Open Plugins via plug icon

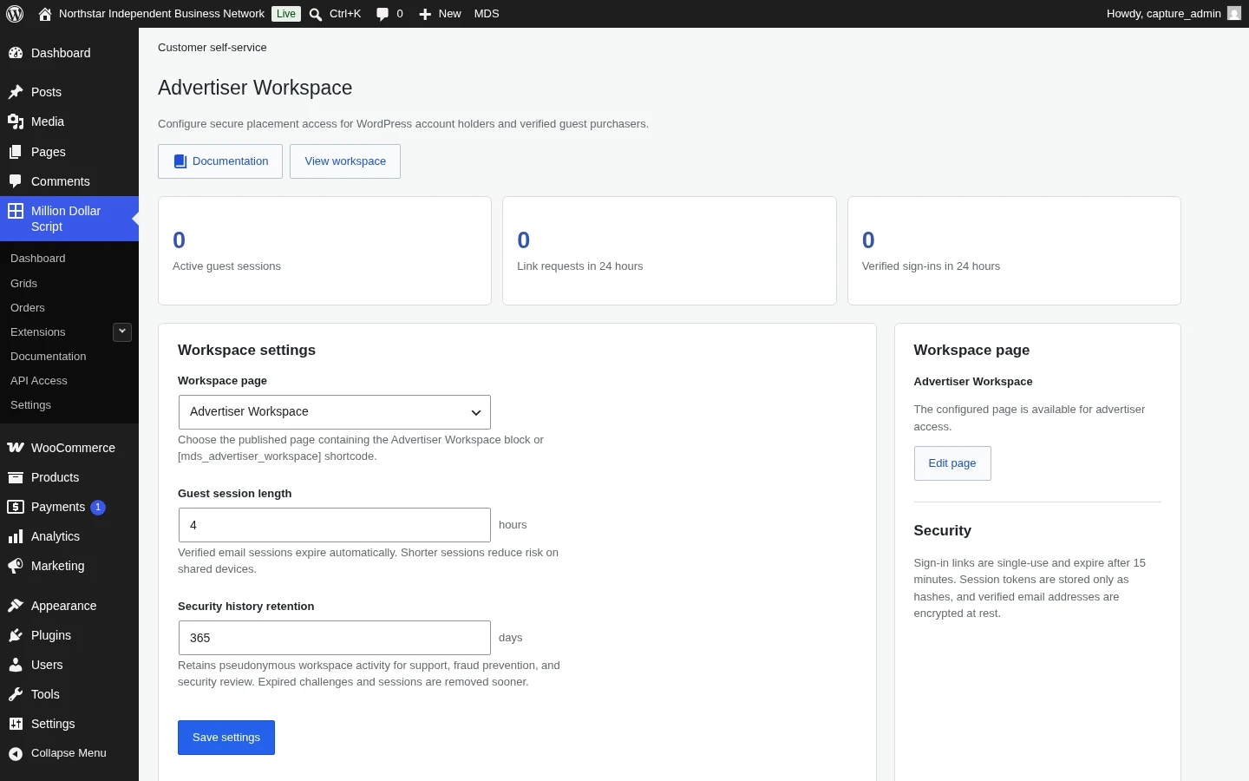pyautogui.click(x=16, y=635)
